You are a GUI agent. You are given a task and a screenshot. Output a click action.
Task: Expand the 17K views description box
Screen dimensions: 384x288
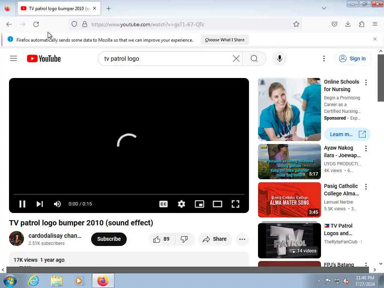pos(129,259)
